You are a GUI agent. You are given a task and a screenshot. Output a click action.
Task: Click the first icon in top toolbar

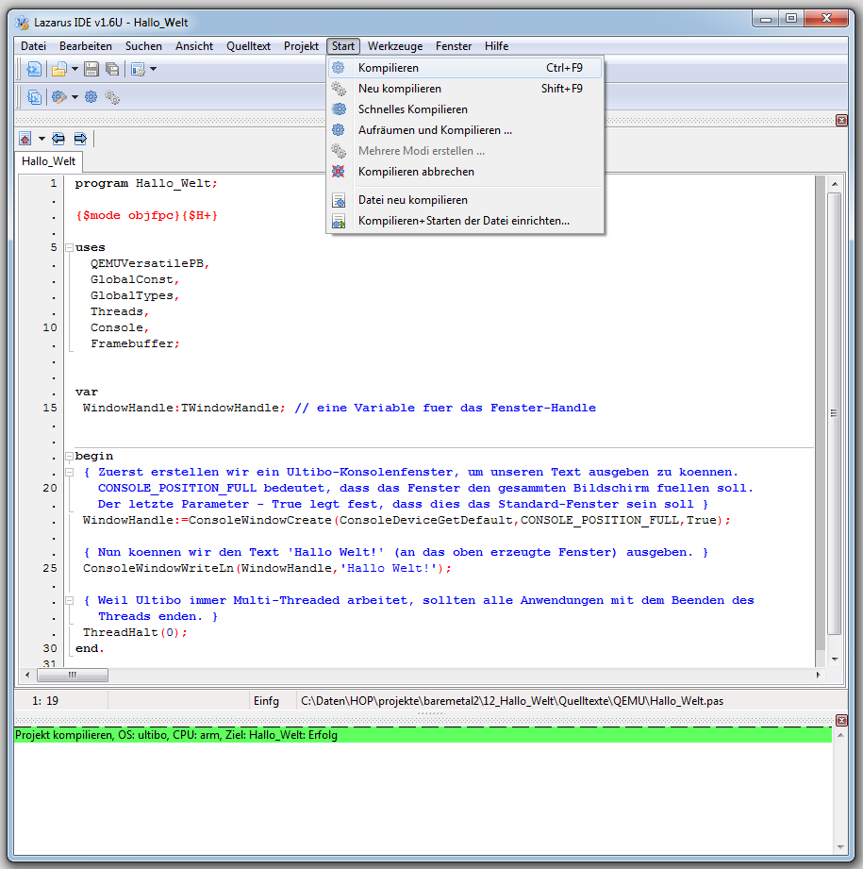pos(34,69)
